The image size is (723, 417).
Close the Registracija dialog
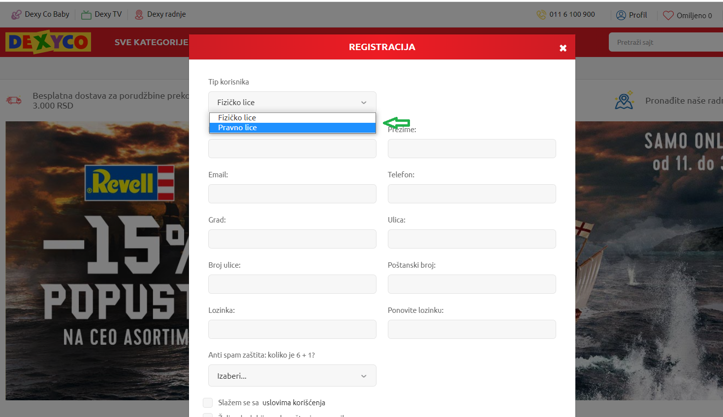563,48
